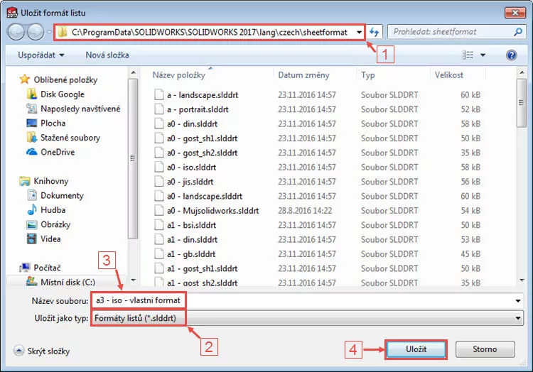Screen dimensions: 533x372
Task: Click the change view icon
Action: pos(468,55)
